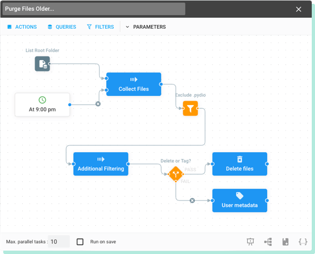Click the PASS label on condition
This screenshot has height=254, width=315.
click(190, 170)
